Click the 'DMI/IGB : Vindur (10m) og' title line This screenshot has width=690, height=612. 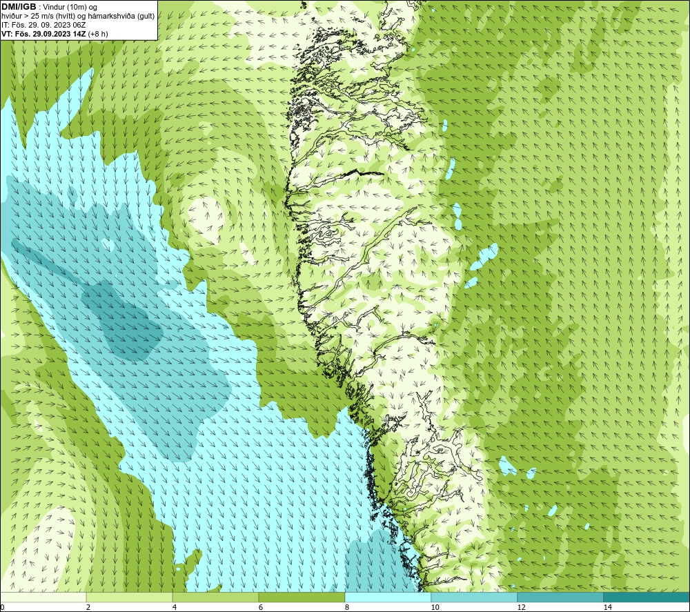pos(50,7)
